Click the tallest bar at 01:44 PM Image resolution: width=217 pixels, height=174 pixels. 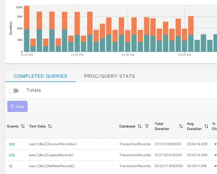pos(27,29)
